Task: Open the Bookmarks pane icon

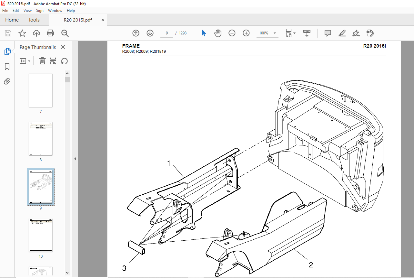Action: point(7,67)
